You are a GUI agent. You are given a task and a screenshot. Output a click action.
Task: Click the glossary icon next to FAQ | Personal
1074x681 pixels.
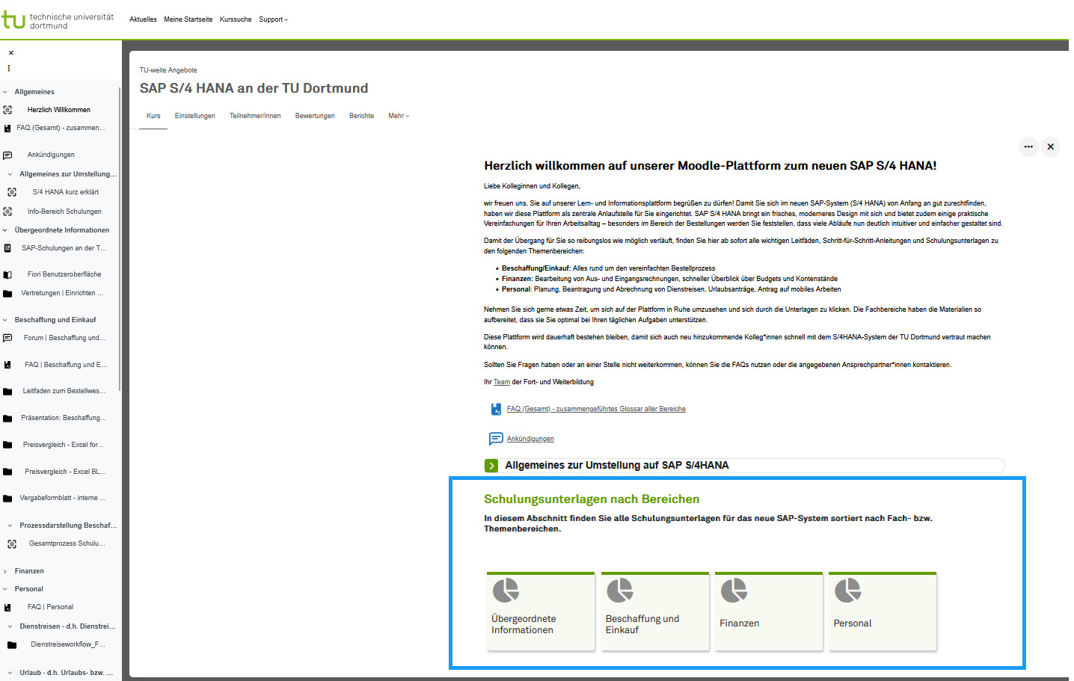coord(7,608)
